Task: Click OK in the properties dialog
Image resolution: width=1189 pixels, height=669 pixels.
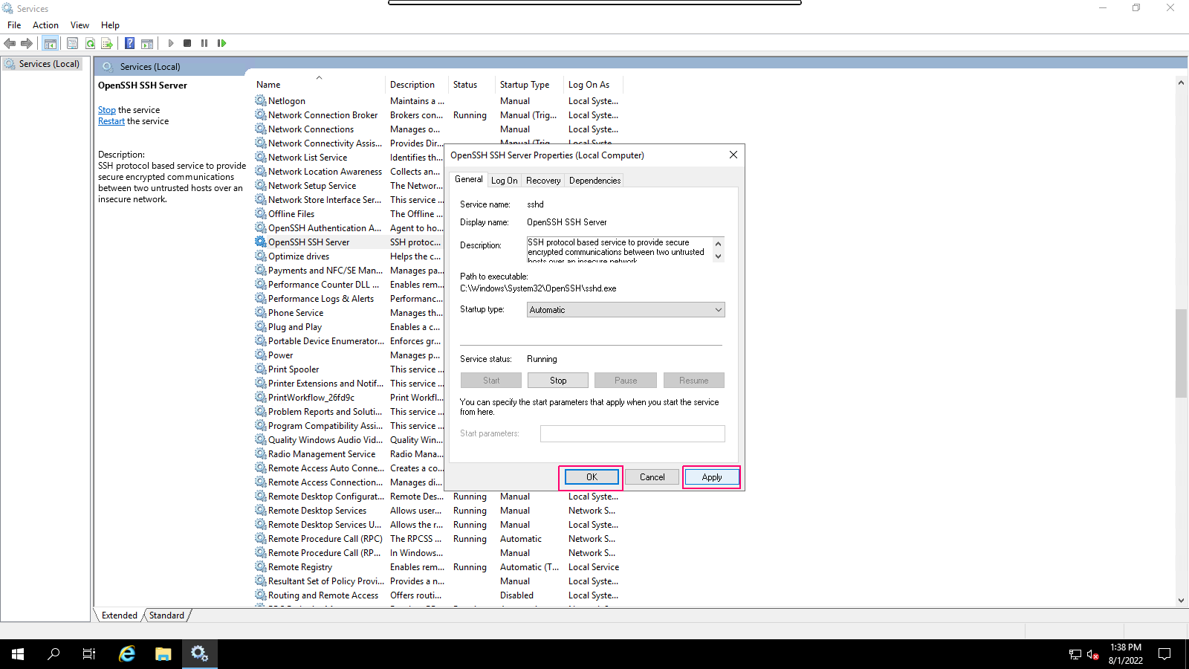Action: tap(592, 477)
